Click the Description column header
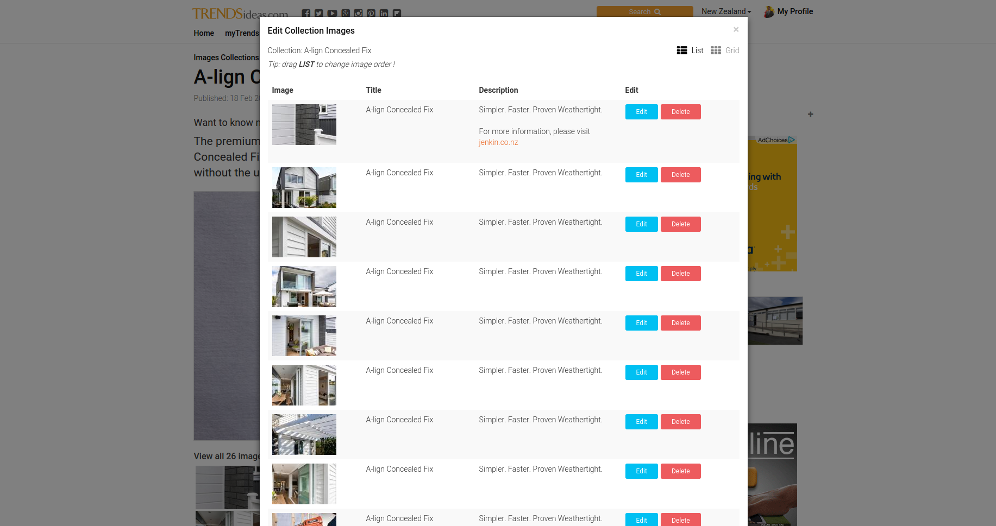The width and height of the screenshot is (996, 526). pos(498,90)
